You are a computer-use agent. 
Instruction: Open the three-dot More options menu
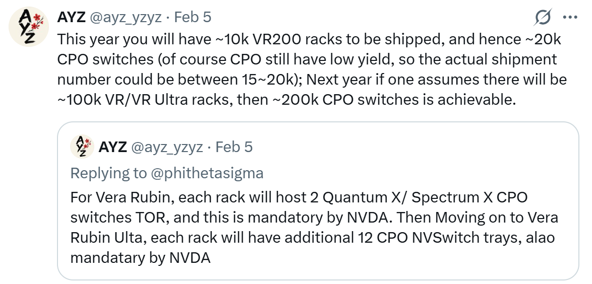point(569,18)
